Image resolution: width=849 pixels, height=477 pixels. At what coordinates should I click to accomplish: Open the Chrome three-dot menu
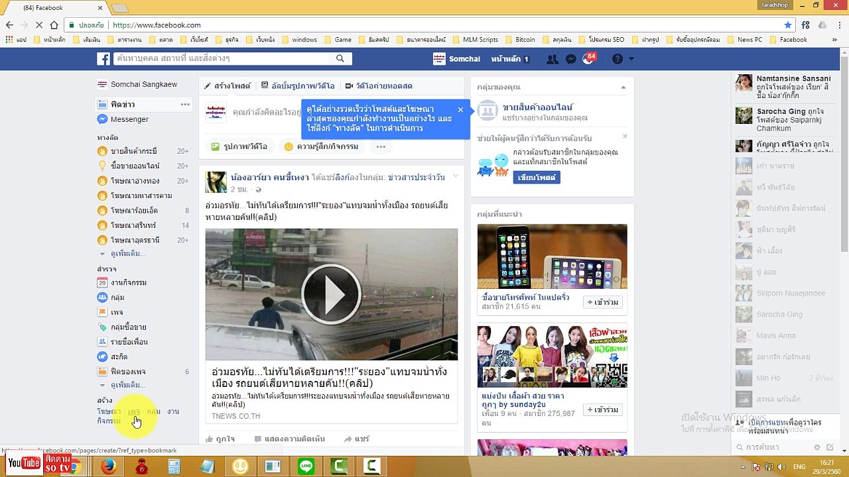pyautogui.click(x=839, y=25)
